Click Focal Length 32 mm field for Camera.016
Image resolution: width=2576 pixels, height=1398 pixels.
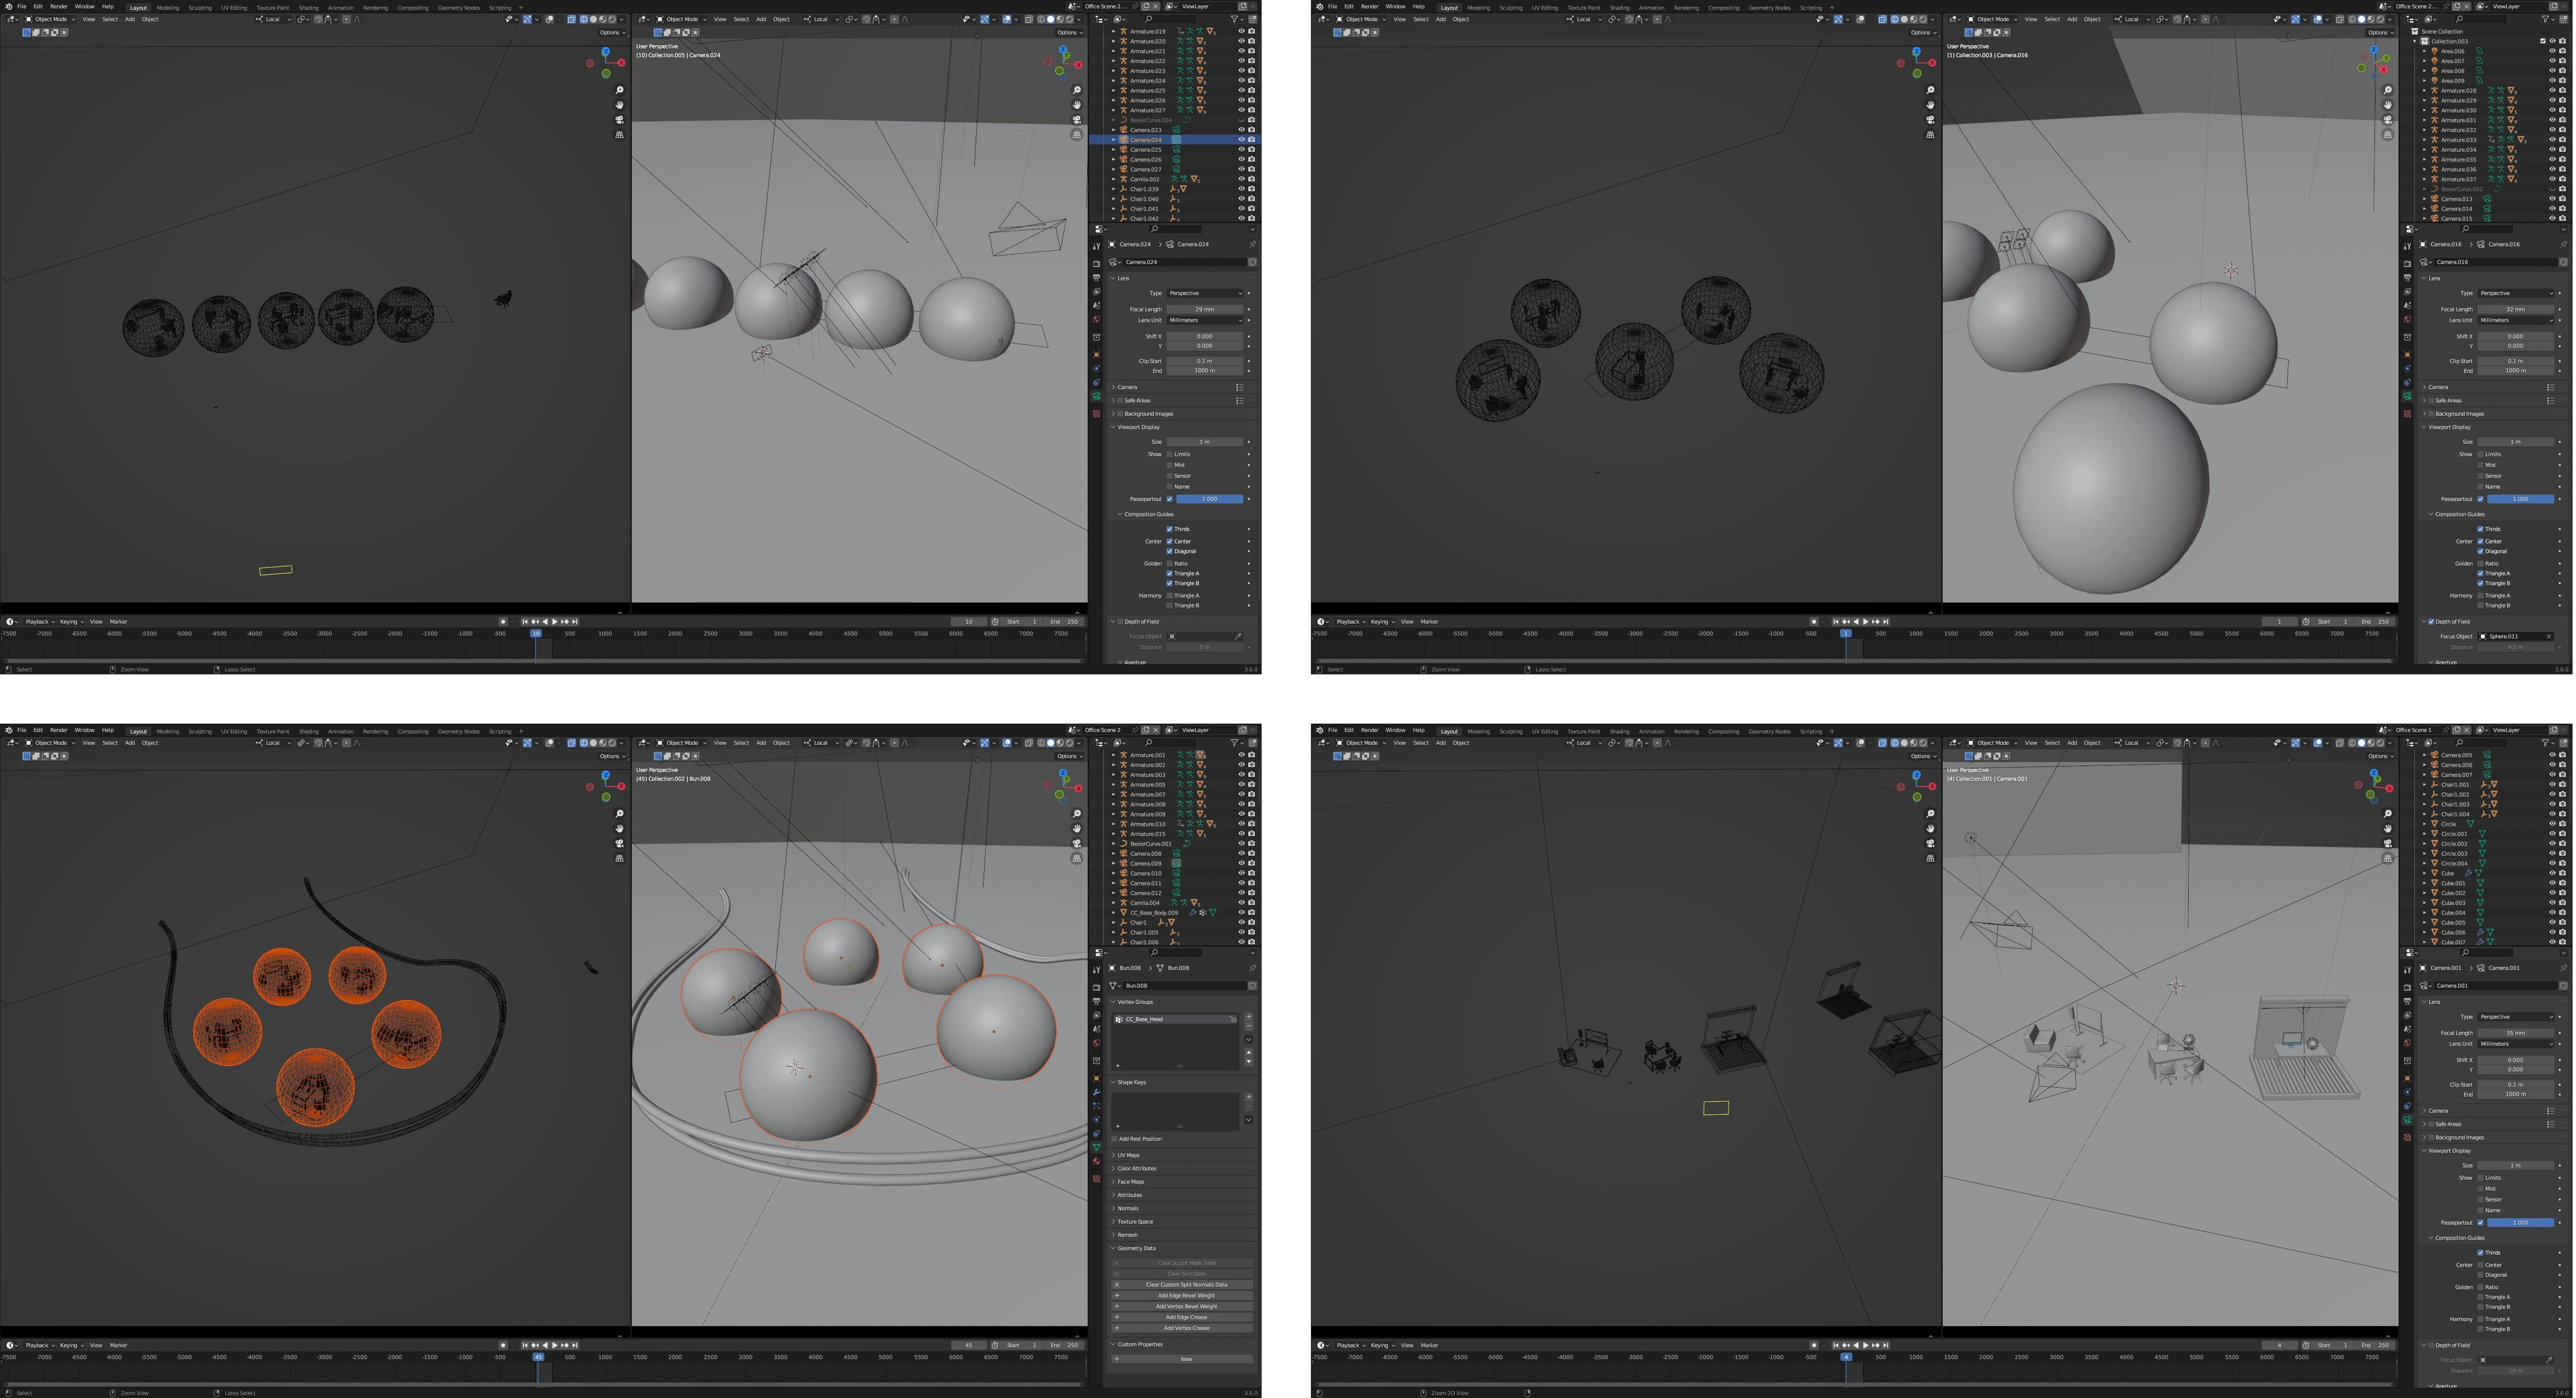point(2516,309)
